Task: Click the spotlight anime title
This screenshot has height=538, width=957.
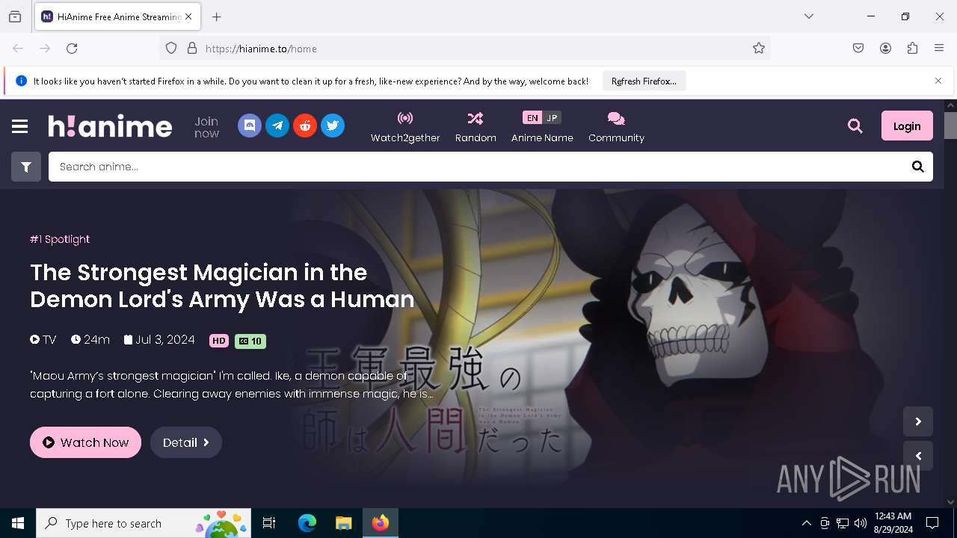Action: (x=222, y=285)
